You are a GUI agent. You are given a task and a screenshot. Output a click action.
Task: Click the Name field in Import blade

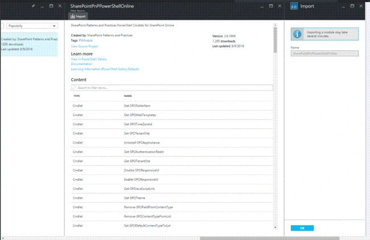click(324, 54)
